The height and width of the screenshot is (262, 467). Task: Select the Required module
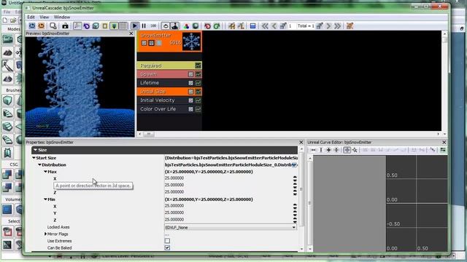[x=169, y=65]
